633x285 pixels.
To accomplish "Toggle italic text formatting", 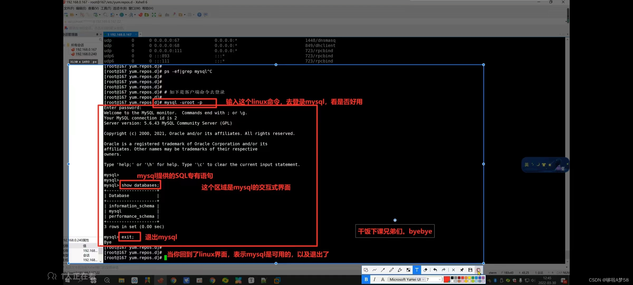I will (x=375, y=279).
